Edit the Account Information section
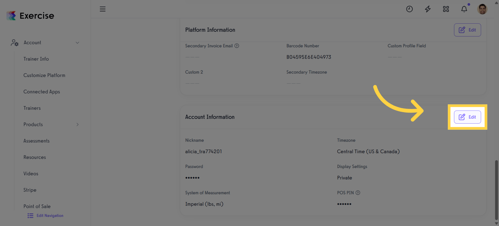 point(467,117)
